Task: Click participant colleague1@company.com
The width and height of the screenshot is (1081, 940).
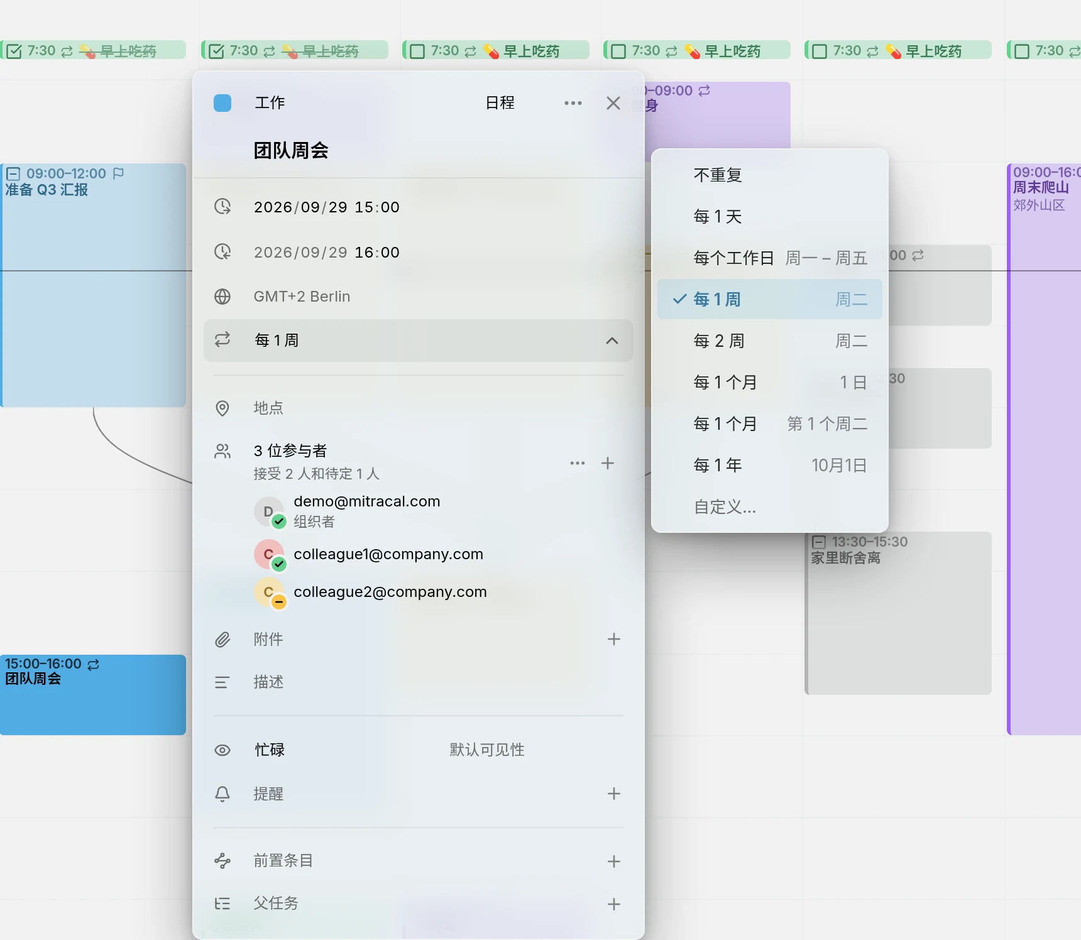Action: 388,554
